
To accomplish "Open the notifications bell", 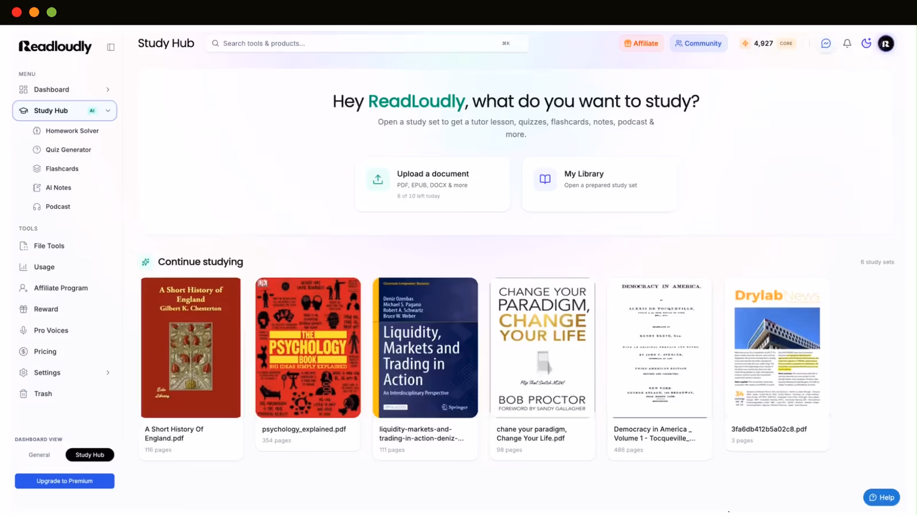I will [x=847, y=43].
